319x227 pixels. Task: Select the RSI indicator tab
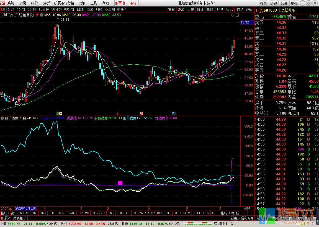tap(135, 213)
